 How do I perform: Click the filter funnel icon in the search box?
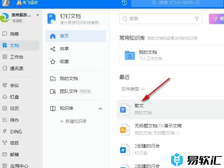pyautogui.click(x=197, y=19)
